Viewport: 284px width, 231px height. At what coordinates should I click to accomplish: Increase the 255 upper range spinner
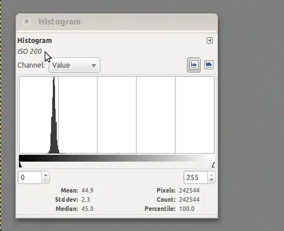pyautogui.click(x=211, y=175)
